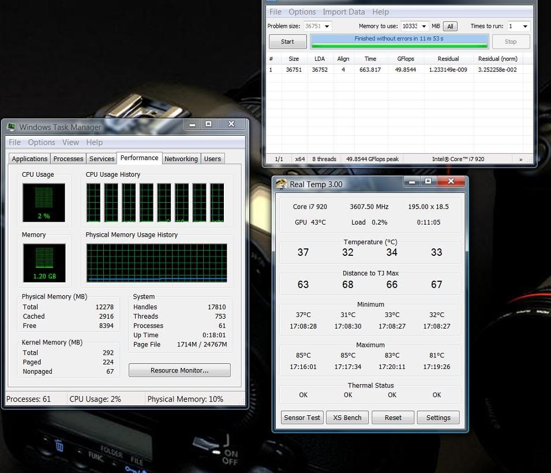Click the GFlops column header
551x473 pixels.
tap(406, 58)
